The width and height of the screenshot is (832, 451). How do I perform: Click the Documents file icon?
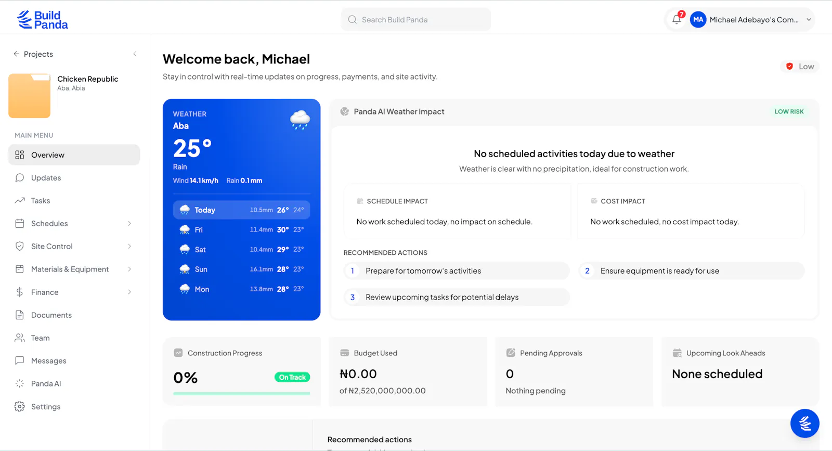tap(20, 315)
